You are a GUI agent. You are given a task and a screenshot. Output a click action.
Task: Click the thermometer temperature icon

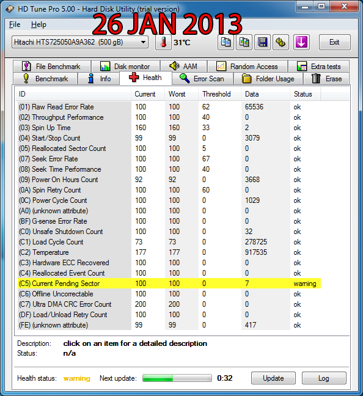[163, 42]
